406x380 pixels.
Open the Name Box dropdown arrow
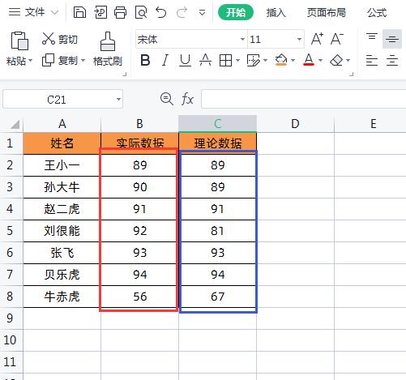(x=118, y=99)
